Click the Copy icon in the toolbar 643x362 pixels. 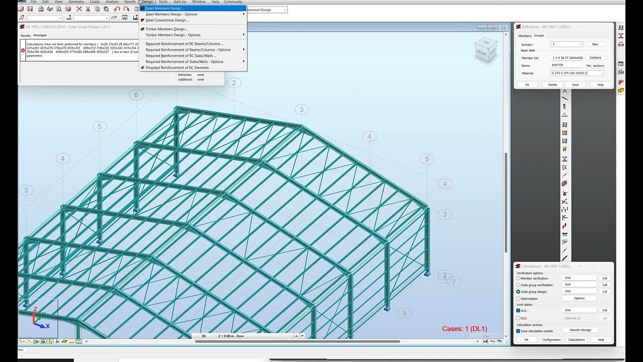point(97,9)
